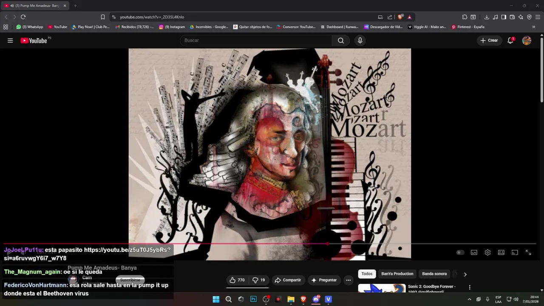Open the Leo AI sparkle icon
Viewport: 544px width, 306px height.
[521, 17]
